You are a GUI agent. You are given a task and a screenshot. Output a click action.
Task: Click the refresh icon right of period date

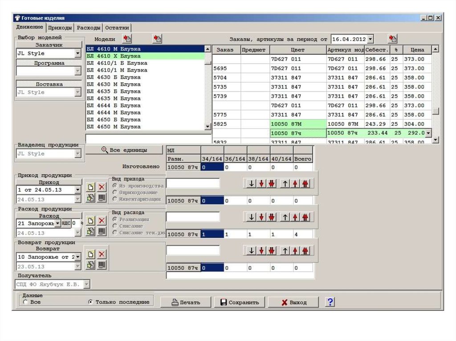click(x=392, y=39)
